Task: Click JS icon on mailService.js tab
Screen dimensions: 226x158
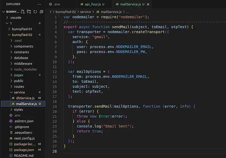Action: pos(117,4)
